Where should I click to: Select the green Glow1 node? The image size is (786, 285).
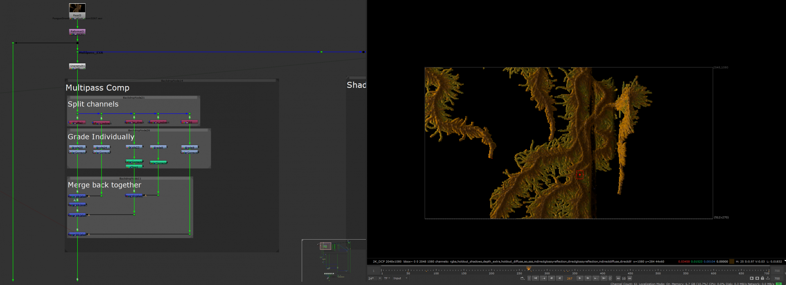(x=134, y=167)
